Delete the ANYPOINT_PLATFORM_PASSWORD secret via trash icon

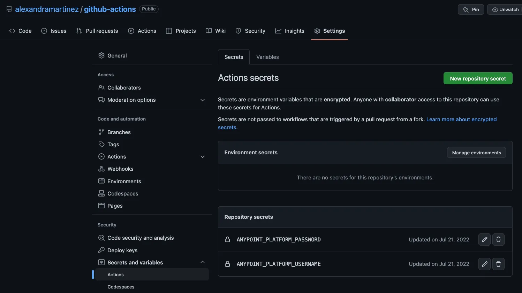[x=498, y=239]
